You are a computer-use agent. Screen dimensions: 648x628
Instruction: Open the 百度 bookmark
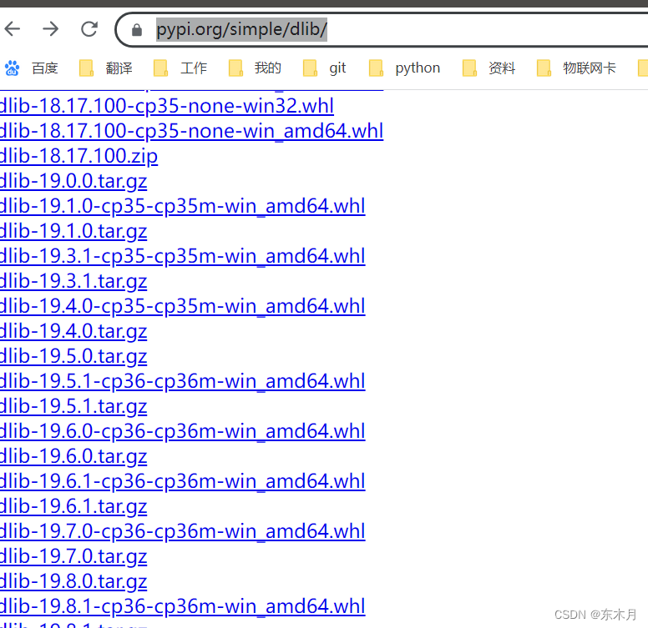tap(32, 68)
